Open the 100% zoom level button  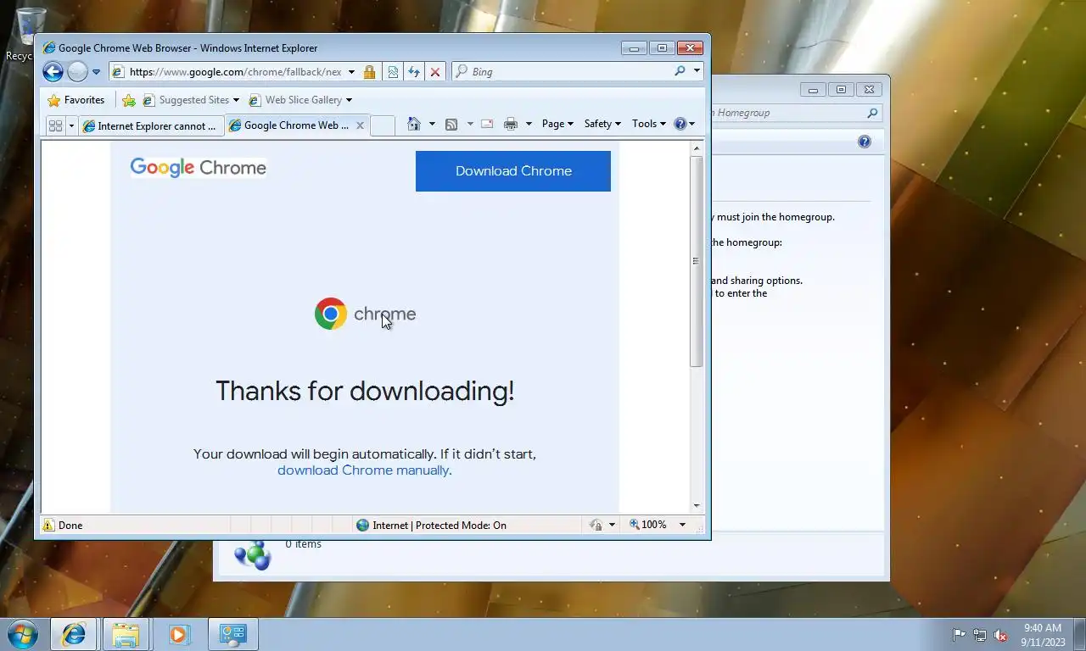pos(648,525)
